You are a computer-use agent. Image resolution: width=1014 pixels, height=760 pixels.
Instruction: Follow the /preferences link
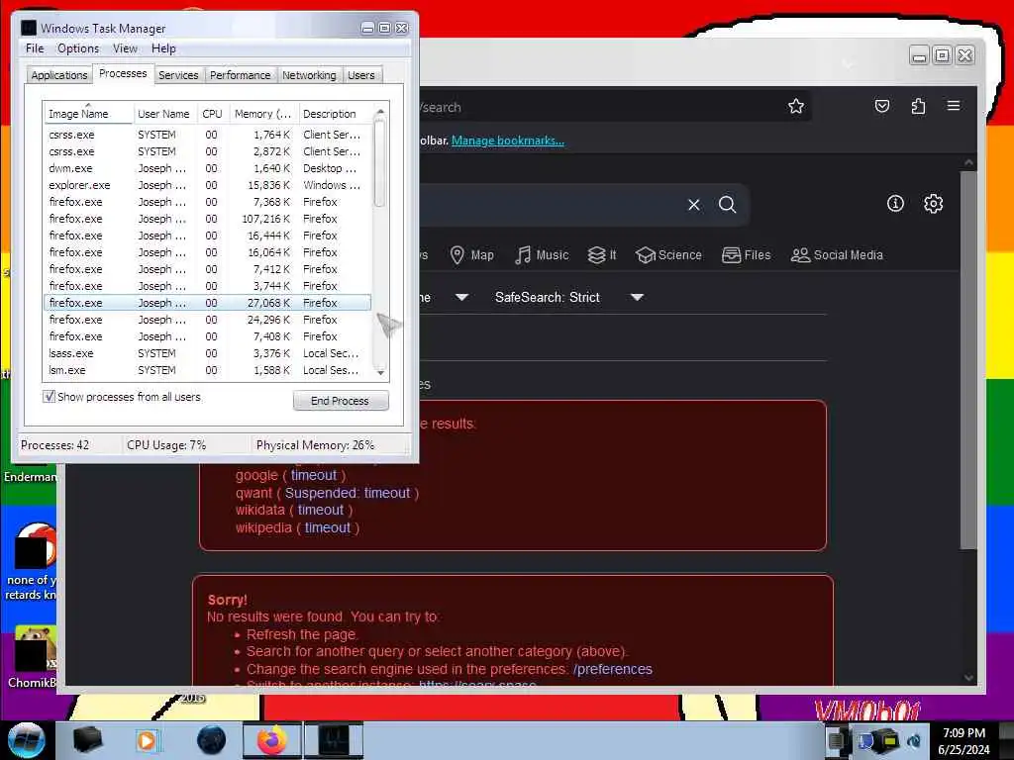pos(612,669)
